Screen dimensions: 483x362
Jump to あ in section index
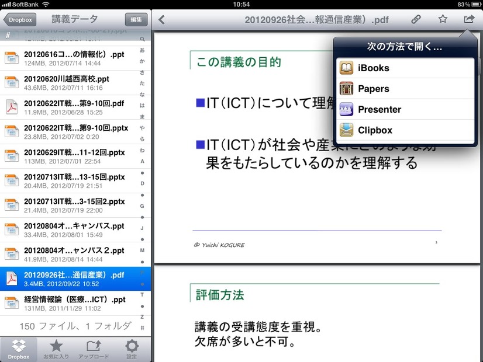(x=142, y=50)
